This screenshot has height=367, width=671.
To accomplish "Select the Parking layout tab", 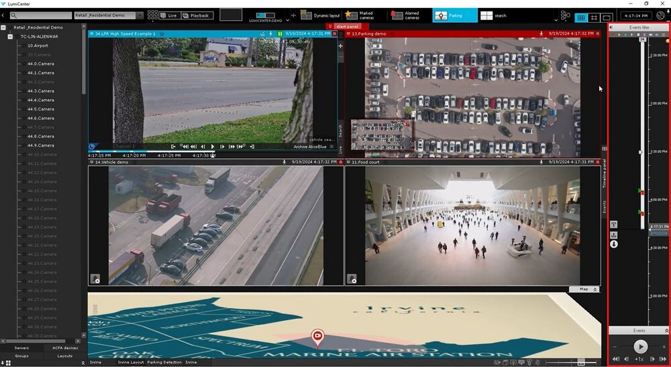I will pyautogui.click(x=454, y=15).
